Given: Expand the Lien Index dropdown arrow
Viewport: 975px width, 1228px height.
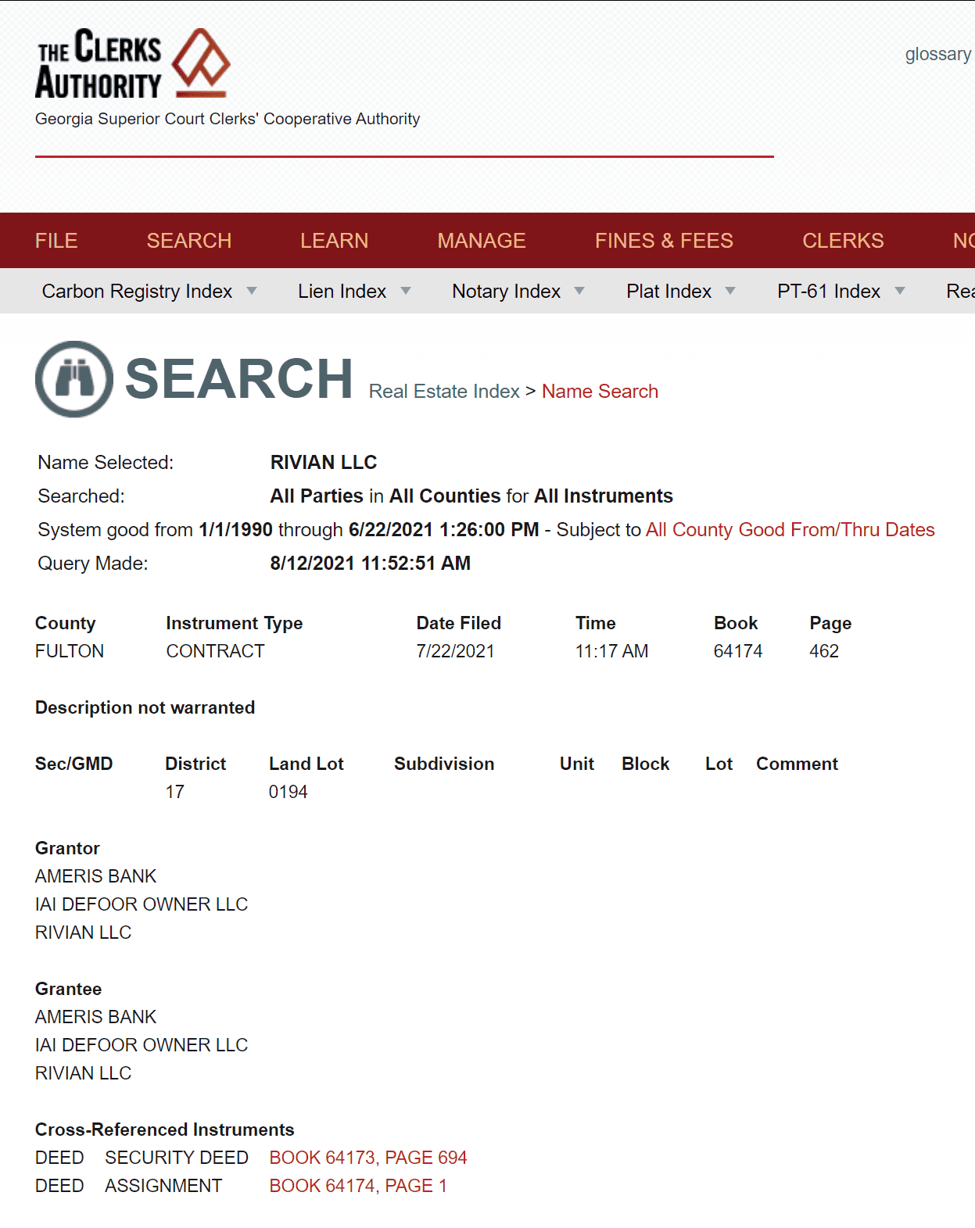Looking at the screenshot, I should [406, 291].
